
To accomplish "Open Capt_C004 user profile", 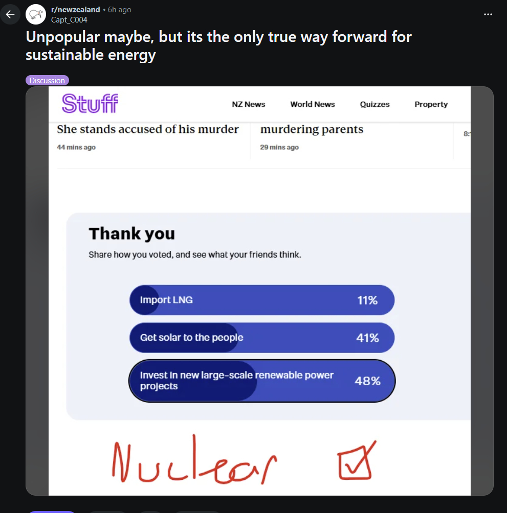I will point(69,20).
